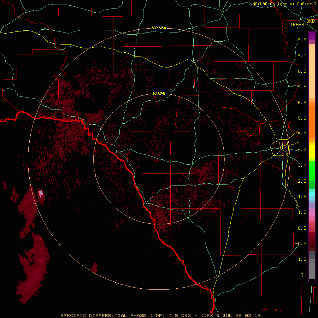Image resolution: width=318 pixels, height=318 pixels.
Task: Click the SPECIFIC DIFFERENTIAL PHASE (KDP) caption text
Action: point(113,316)
